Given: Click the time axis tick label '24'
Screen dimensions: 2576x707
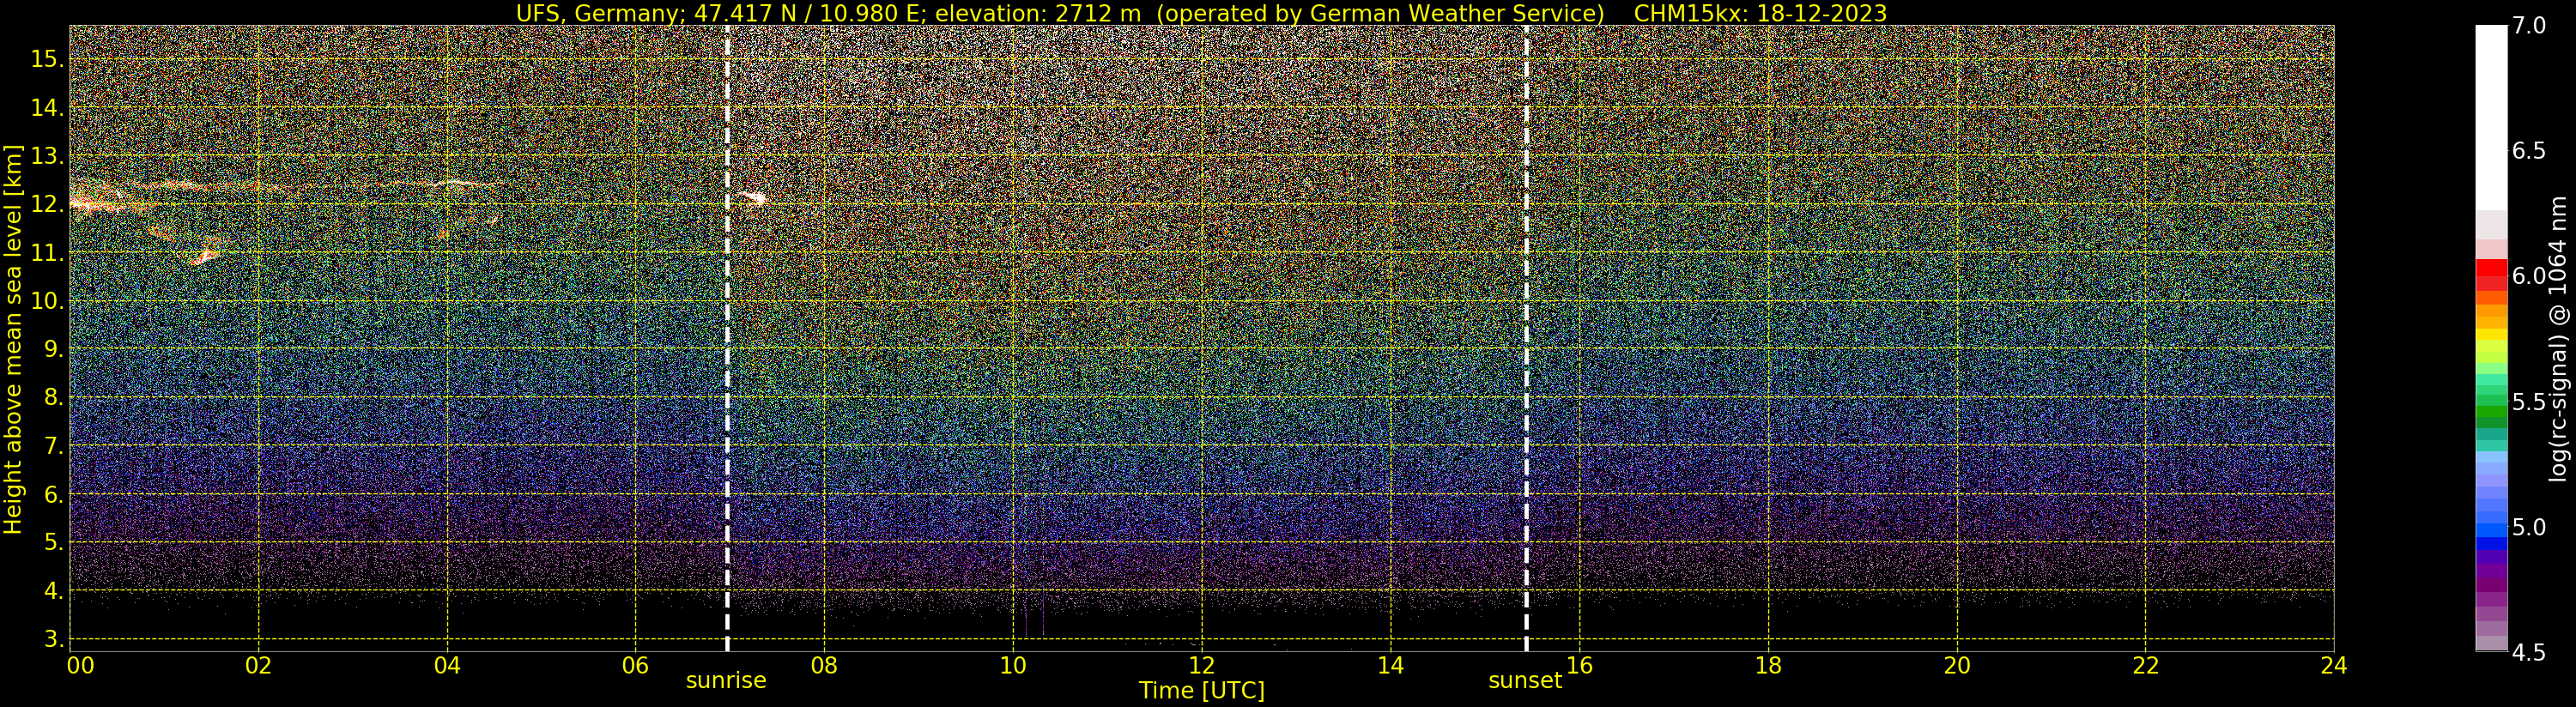Looking at the screenshot, I should (2333, 665).
